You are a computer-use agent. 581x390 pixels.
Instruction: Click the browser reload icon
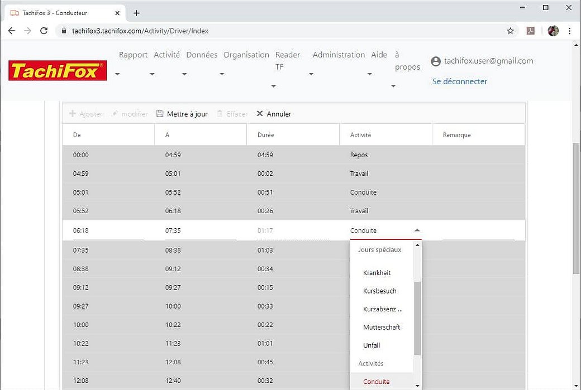pyautogui.click(x=44, y=31)
